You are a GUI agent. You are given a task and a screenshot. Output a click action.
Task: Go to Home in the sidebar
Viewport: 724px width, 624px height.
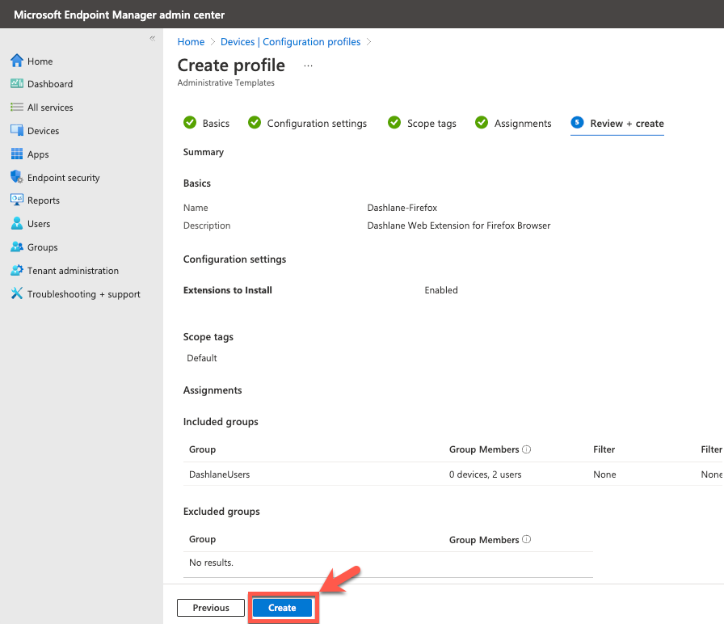point(40,61)
